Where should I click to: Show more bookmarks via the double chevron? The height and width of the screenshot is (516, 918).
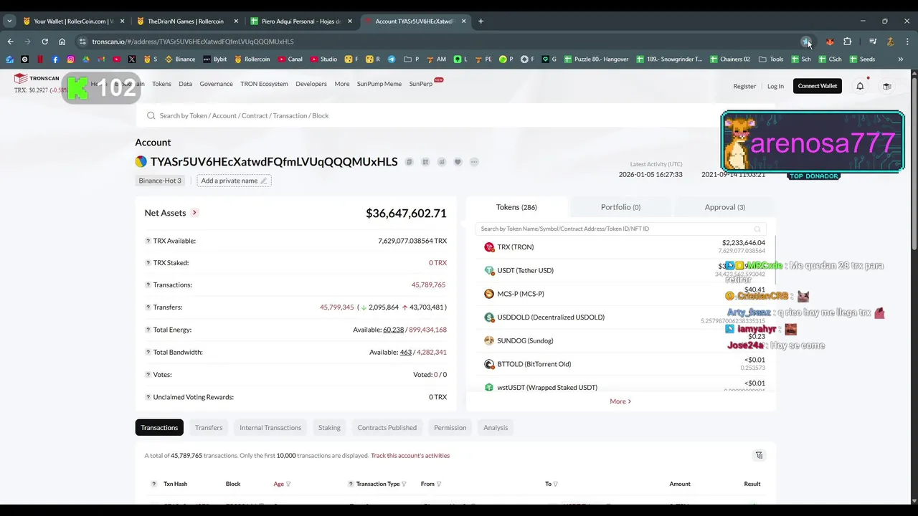click(900, 59)
